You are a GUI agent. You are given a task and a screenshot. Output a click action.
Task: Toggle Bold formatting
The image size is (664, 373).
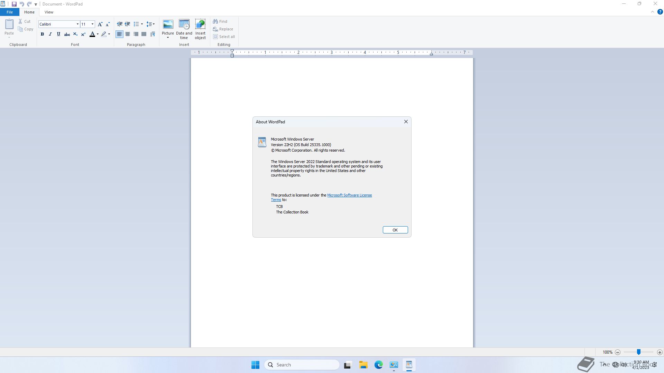pos(42,34)
